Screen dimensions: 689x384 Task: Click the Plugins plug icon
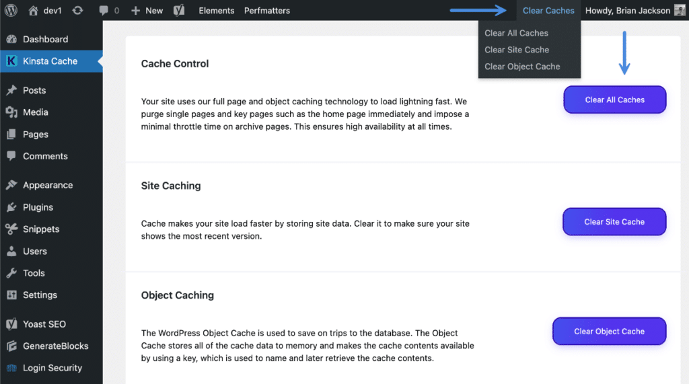tap(11, 207)
